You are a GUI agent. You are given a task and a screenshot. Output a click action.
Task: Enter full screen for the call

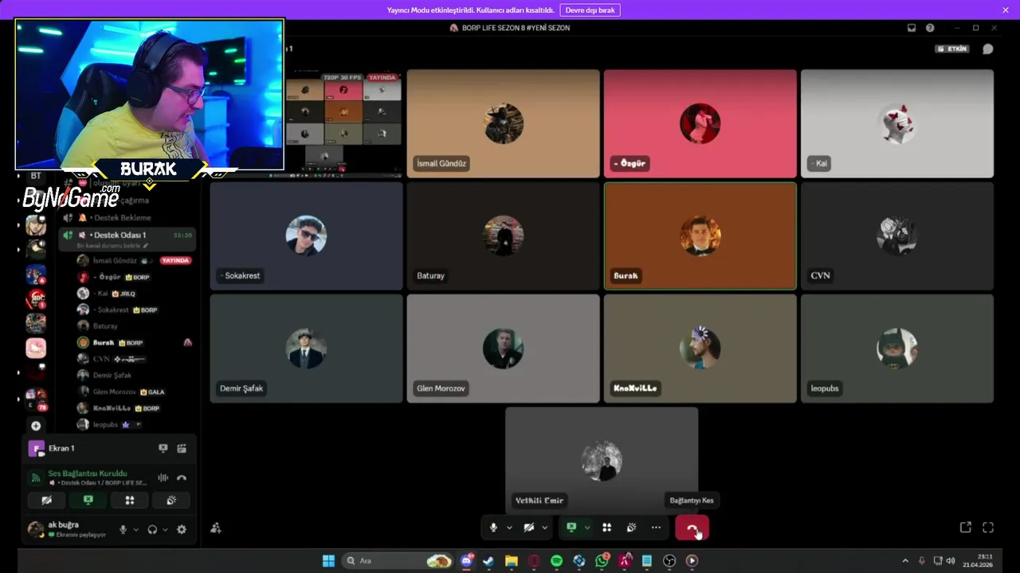[x=988, y=527]
